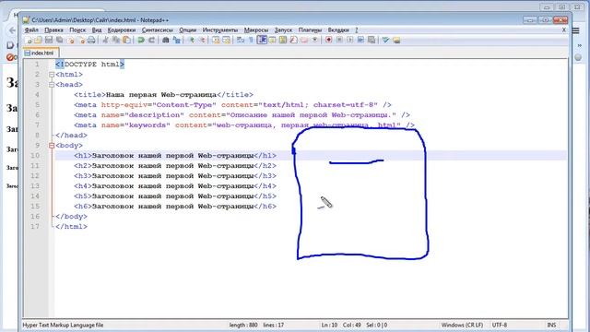Click the Save All toolbar icon

click(59, 40)
